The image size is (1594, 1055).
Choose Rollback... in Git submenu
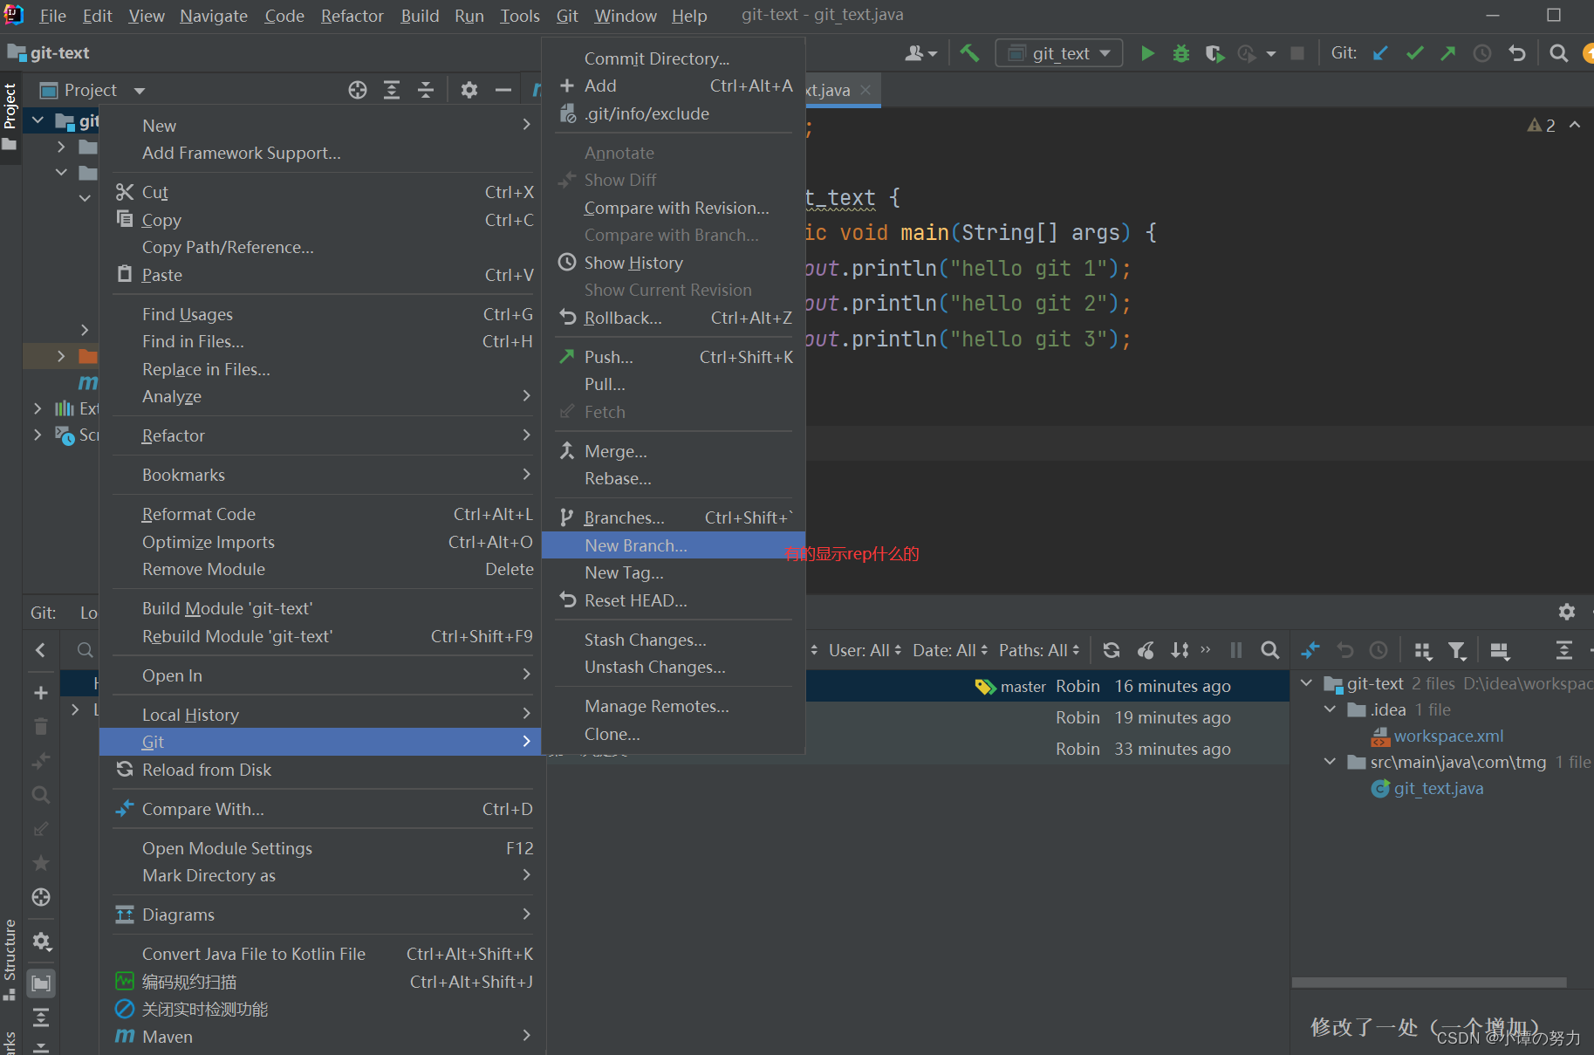pos(673,318)
